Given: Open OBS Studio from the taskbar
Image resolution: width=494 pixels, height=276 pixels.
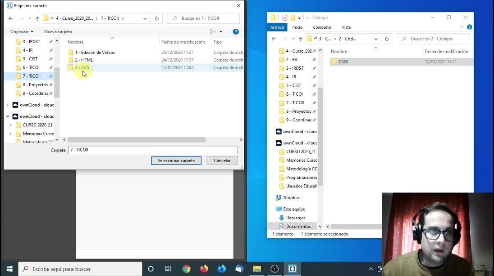Looking at the screenshot, I should (x=274, y=269).
